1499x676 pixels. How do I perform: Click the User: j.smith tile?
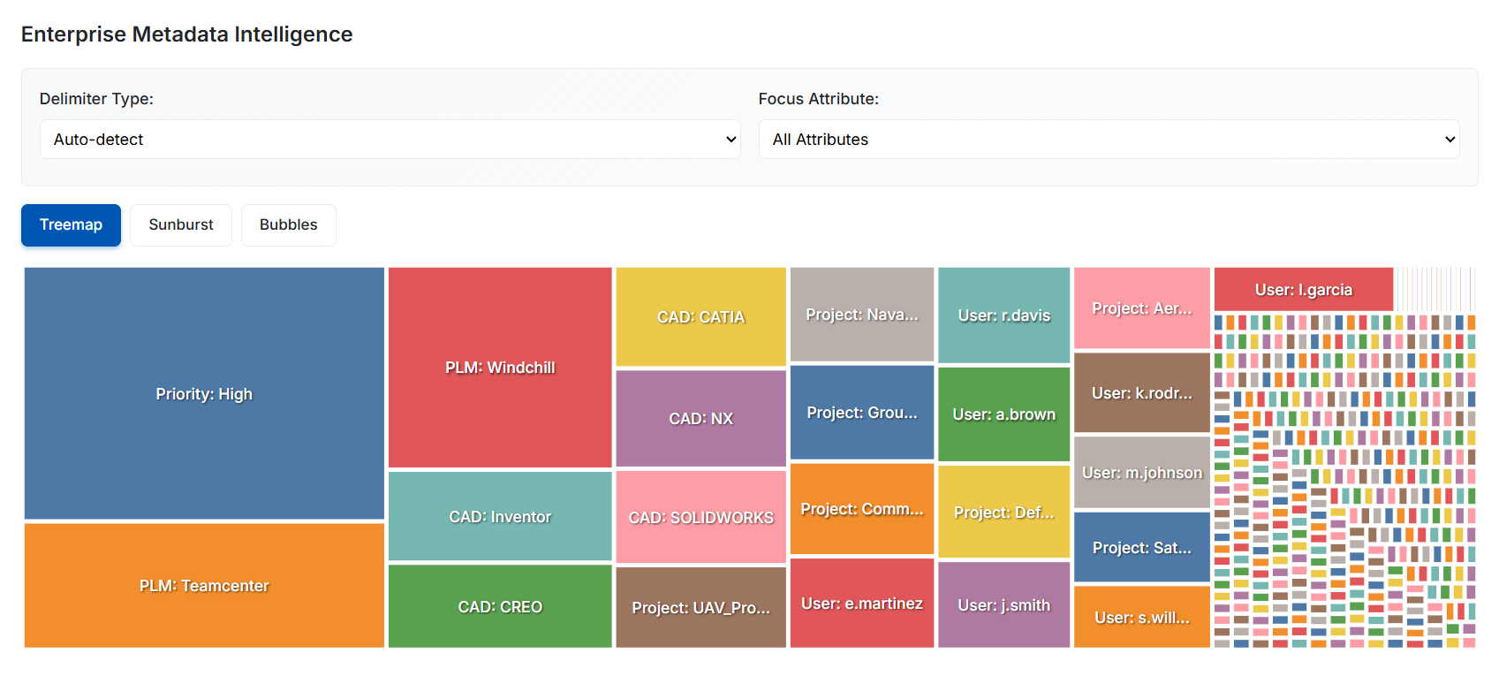pos(1003,604)
